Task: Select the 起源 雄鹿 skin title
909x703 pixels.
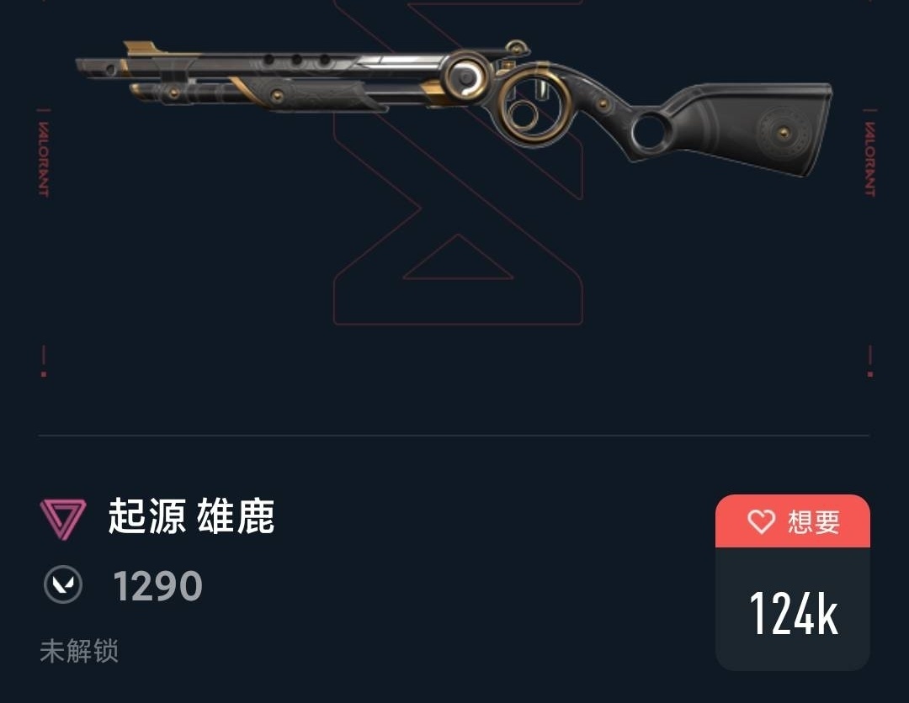Action: point(191,516)
